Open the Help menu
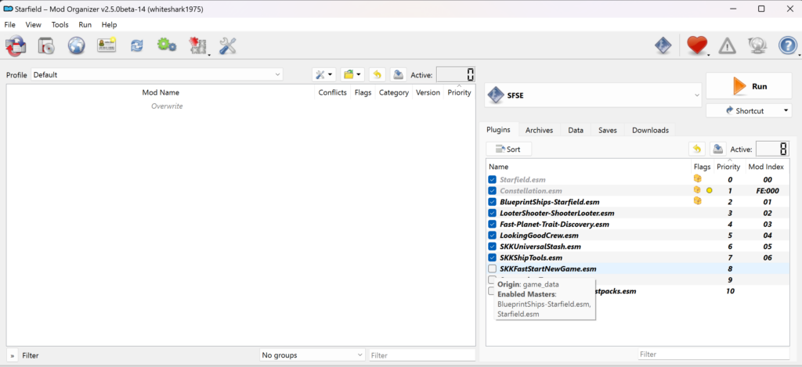Screen dimensions: 802x367 pos(109,24)
